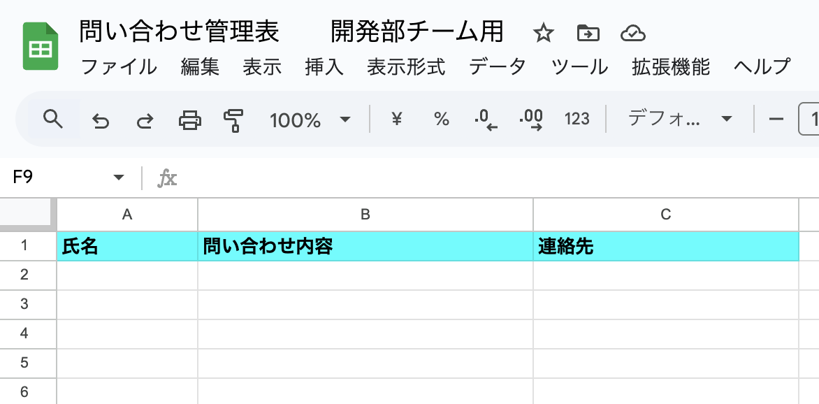
Task: Select the 問い合わせ内容 header cell
Action: tap(365, 247)
